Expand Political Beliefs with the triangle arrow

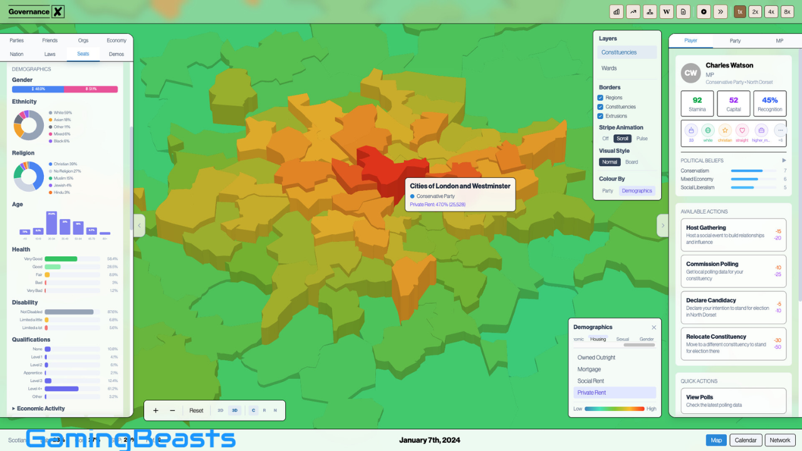pos(784,160)
